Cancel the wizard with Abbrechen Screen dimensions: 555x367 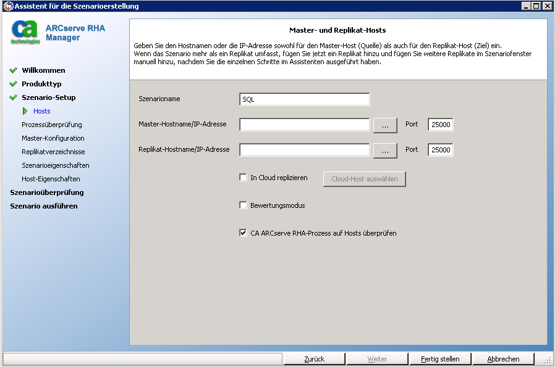coord(503,359)
